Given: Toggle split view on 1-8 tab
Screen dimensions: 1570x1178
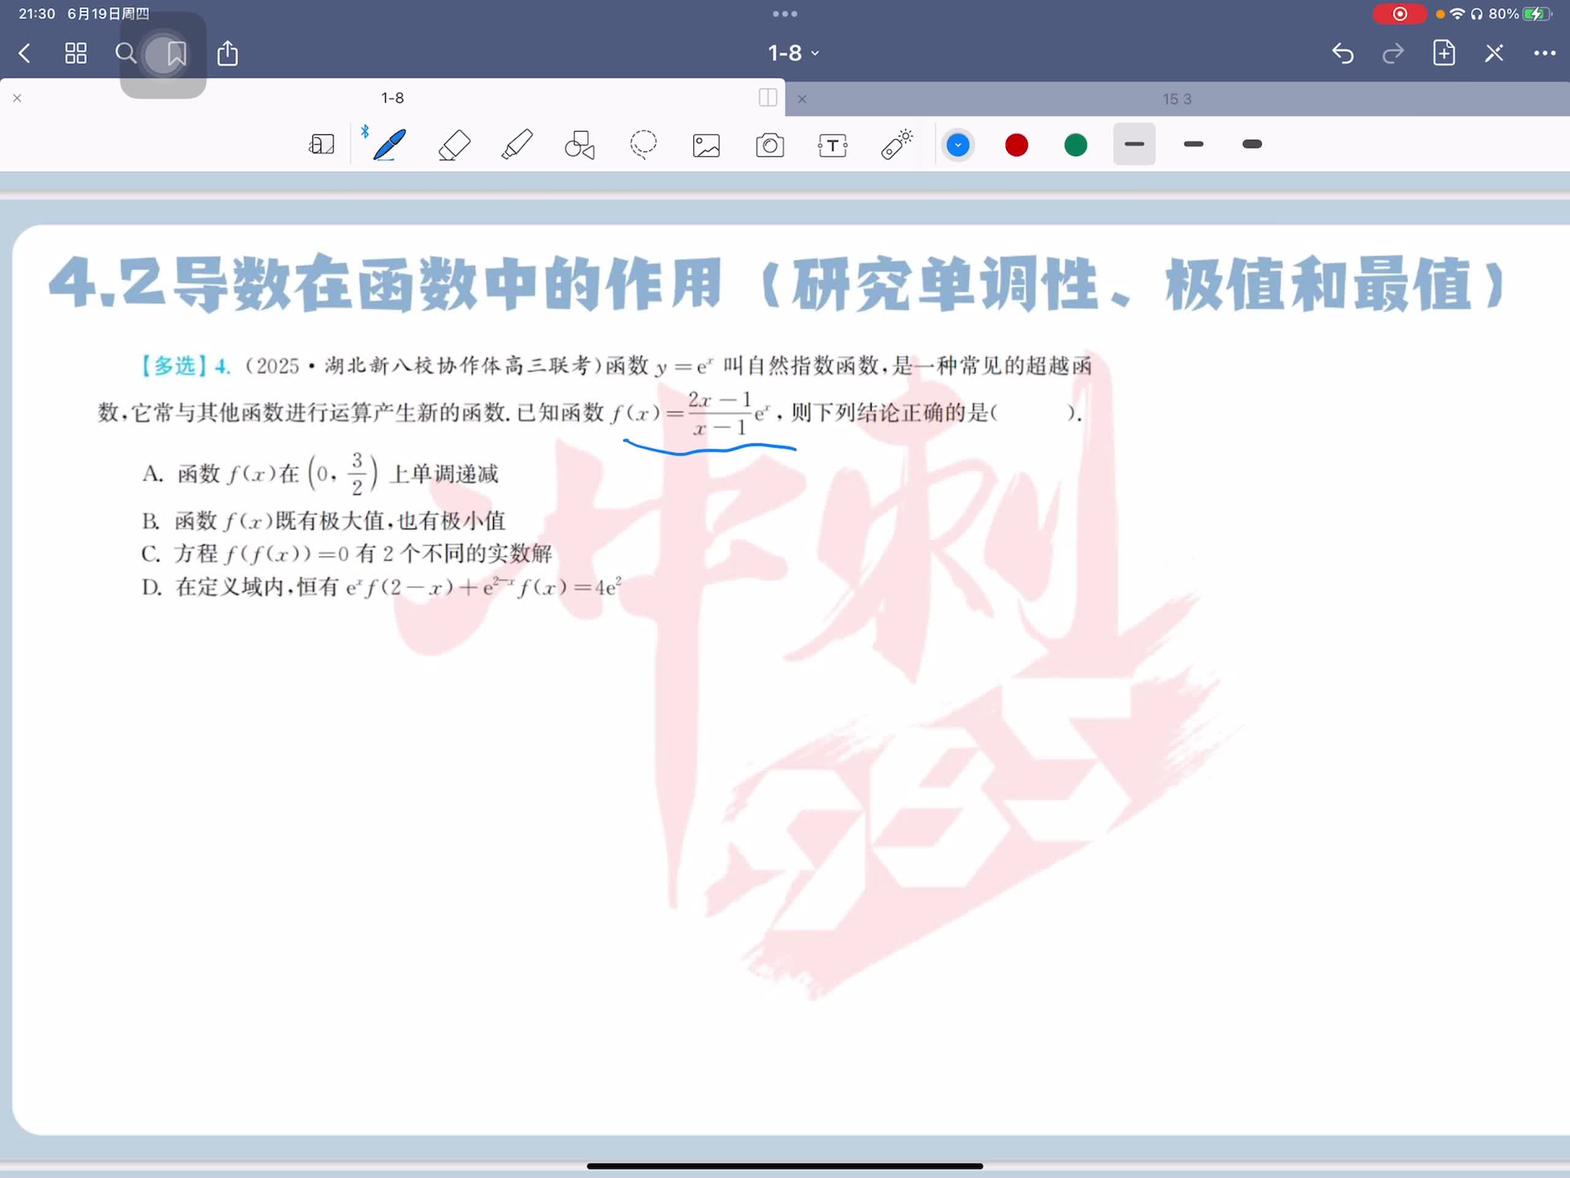Looking at the screenshot, I should (767, 98).
